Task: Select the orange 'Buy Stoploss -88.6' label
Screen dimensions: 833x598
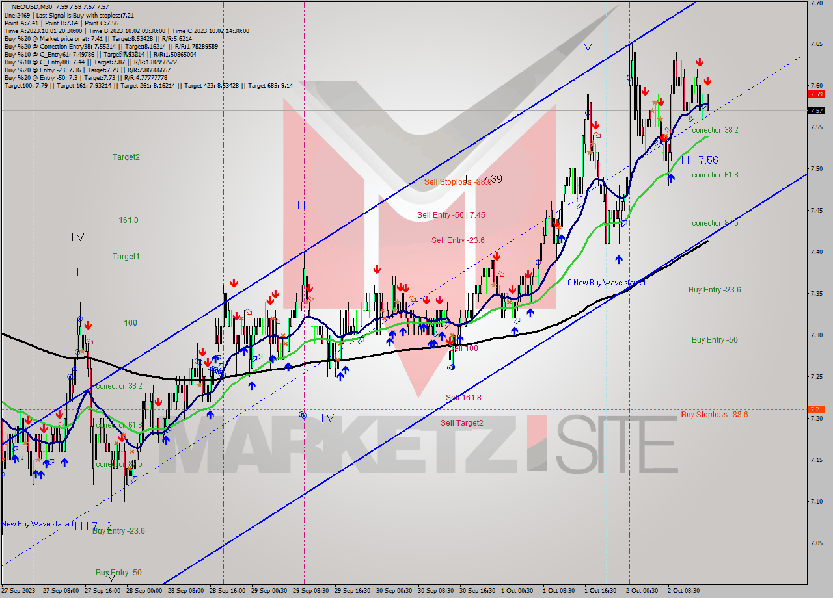Action: (715, 415)
